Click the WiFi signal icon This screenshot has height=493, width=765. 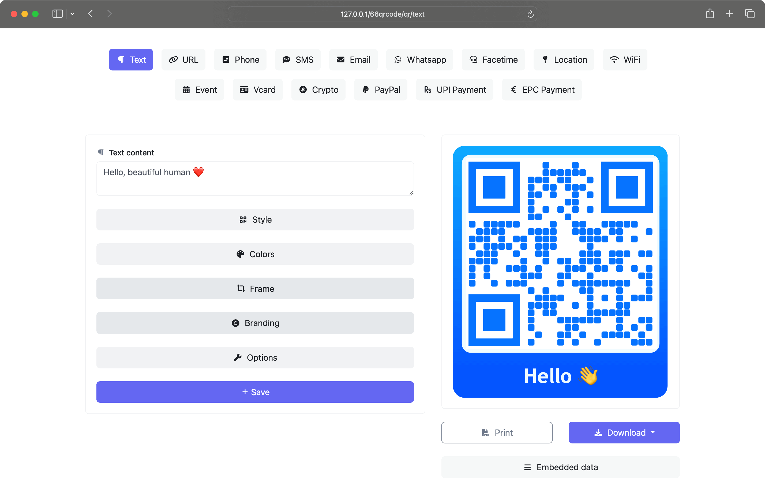tap(614, 59)
